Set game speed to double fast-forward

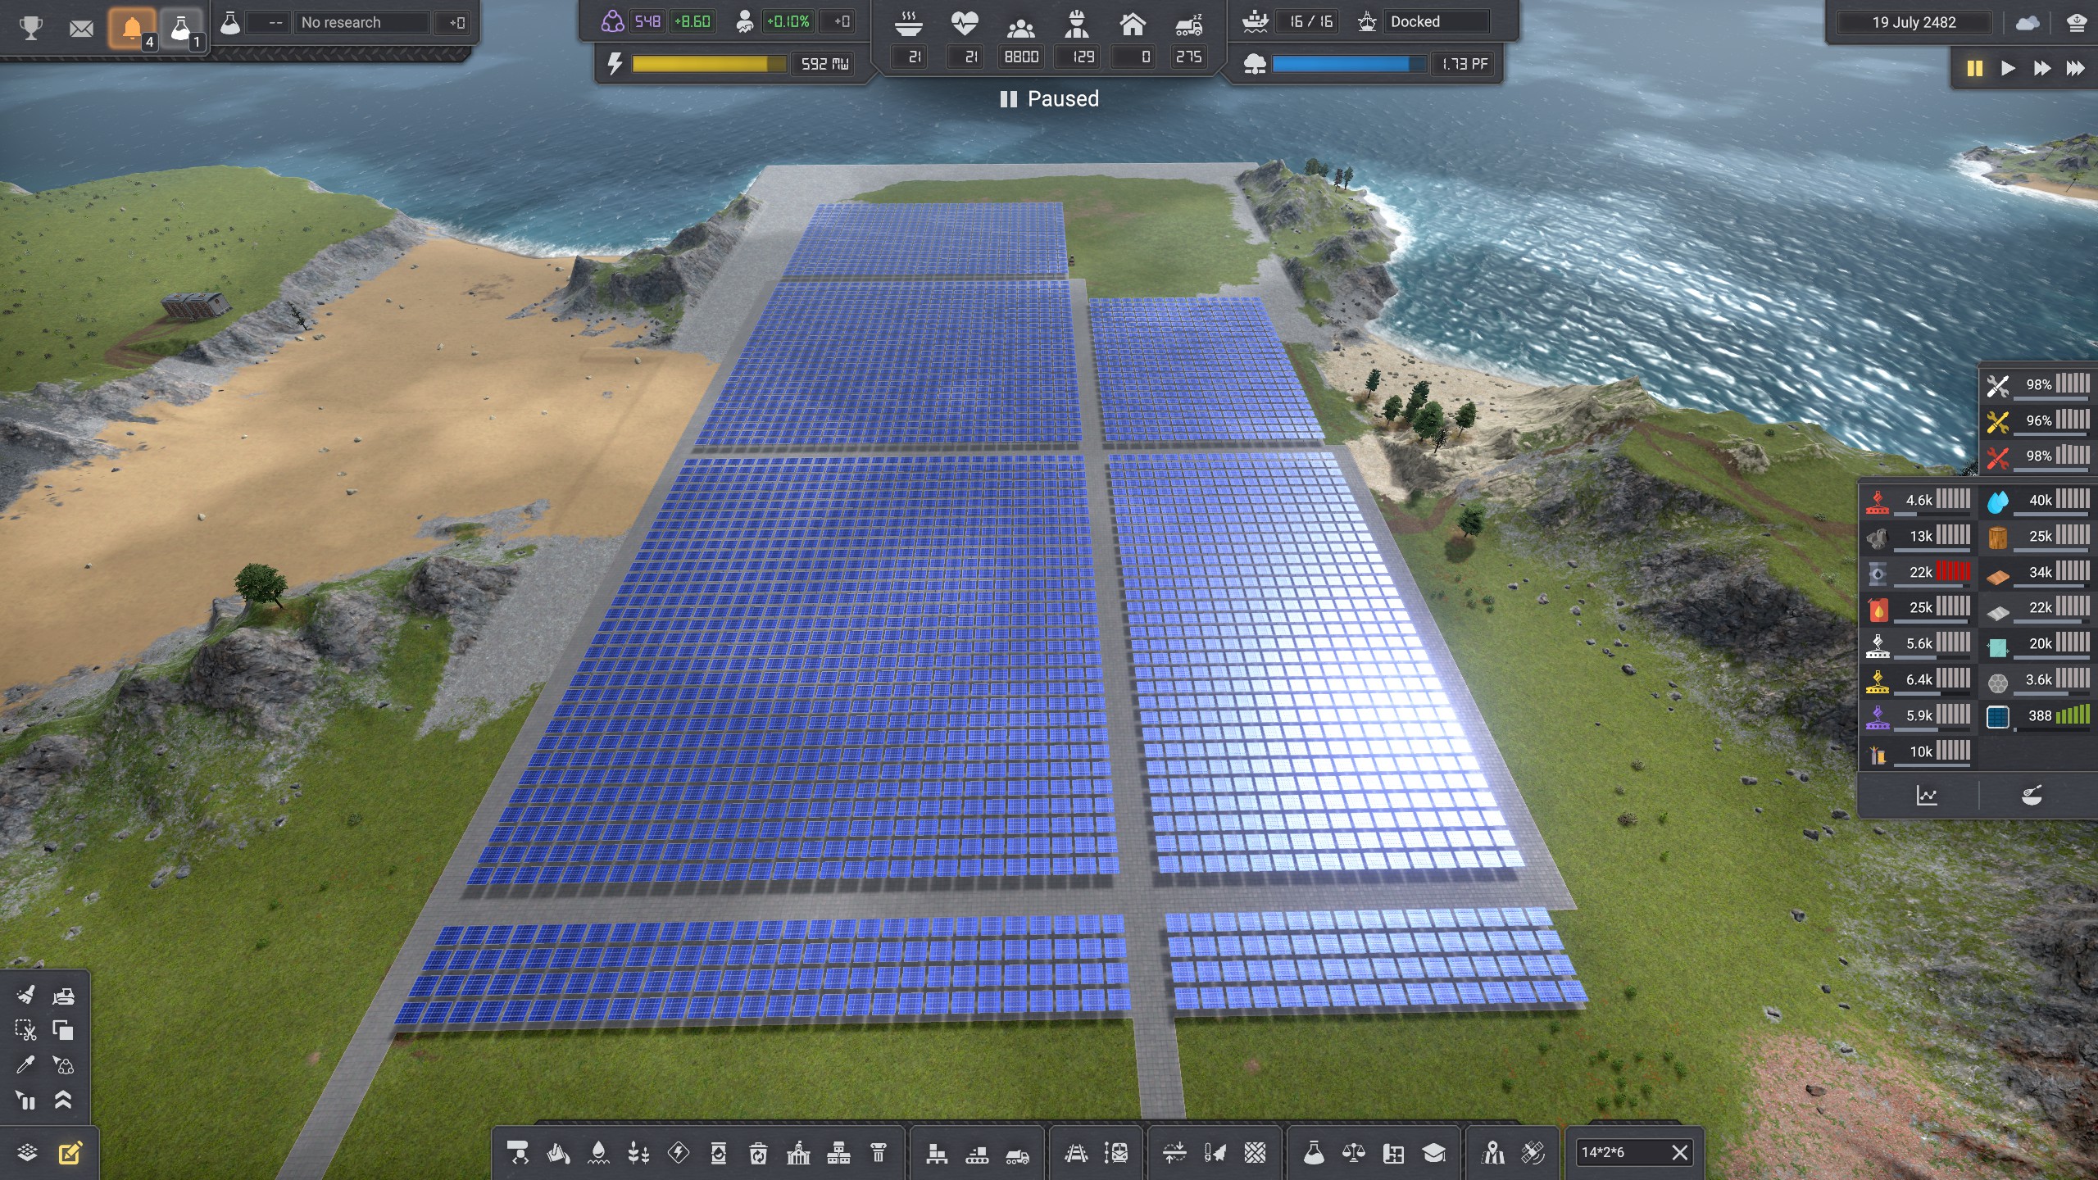(x=2041, y=68)
